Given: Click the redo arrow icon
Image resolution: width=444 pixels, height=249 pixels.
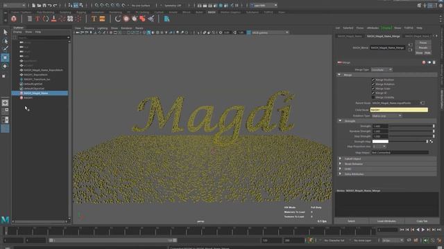Looking at the screenshot, I should [55, 5].
